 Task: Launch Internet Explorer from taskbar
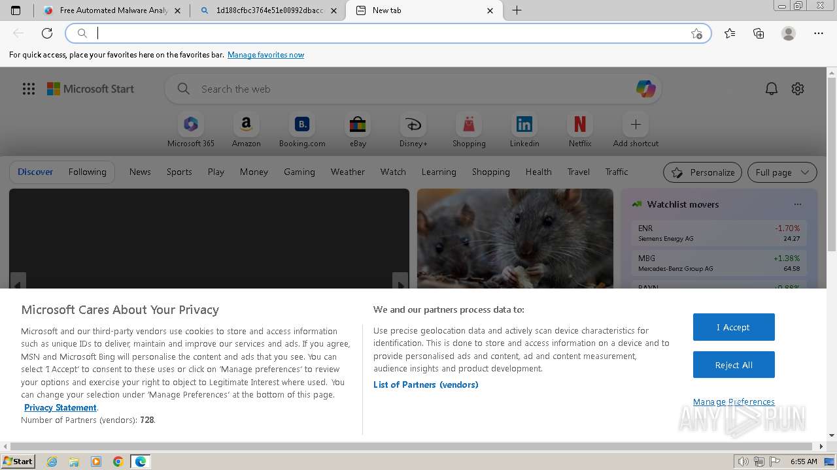52,462
